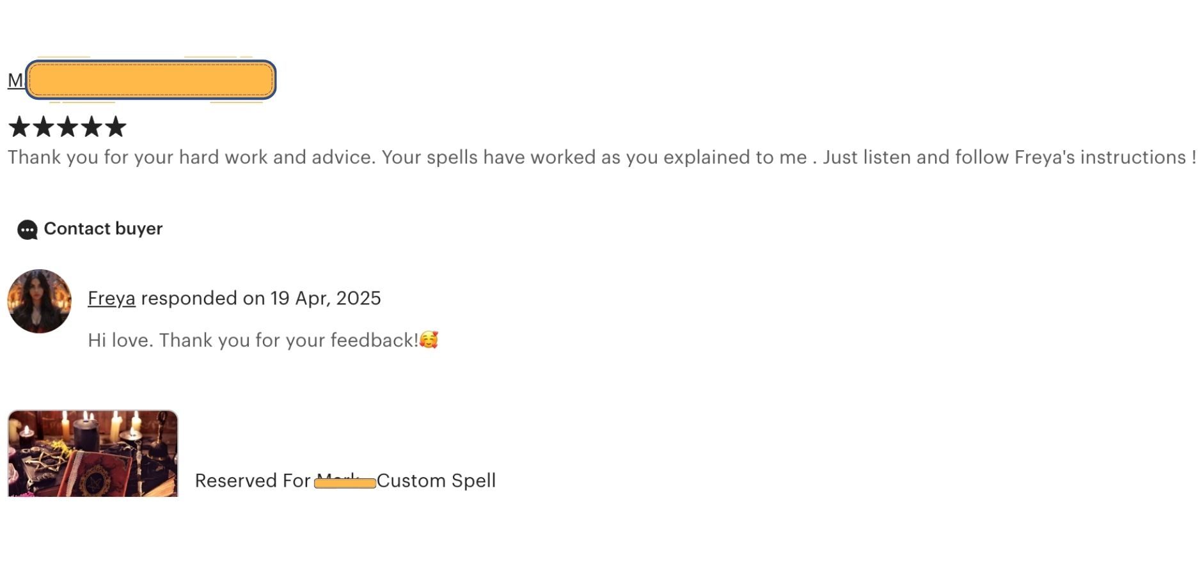Select the second rating star
This screenshot has width=1200, height=564.
43,127
